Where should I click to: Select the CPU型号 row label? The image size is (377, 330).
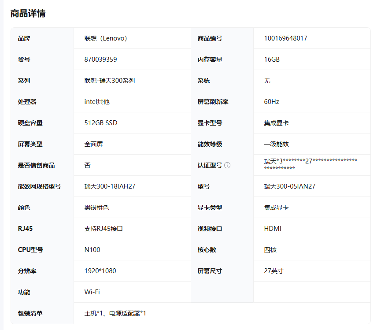pos(30,250)
